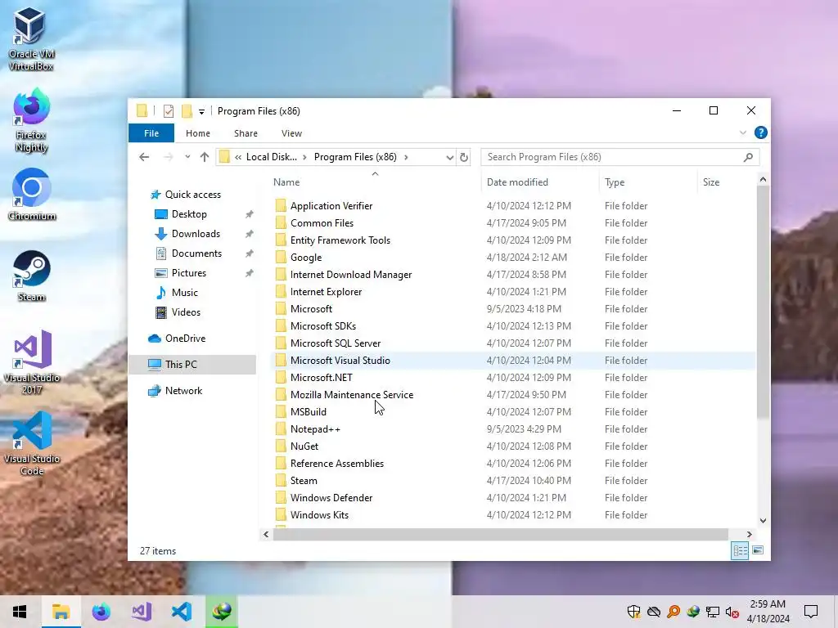Viewport: 838px width, 628px height.
Task: Switch to Details view layout icon
Action: (x=740, y=550)
